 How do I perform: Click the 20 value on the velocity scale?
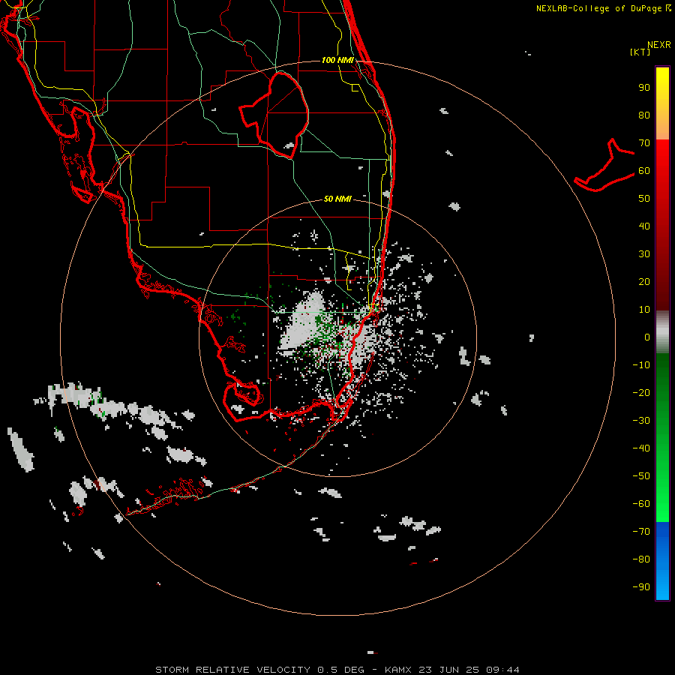644,282
